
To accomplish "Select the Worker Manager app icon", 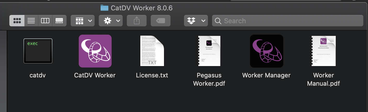I will pyautogui.click(x=266, y=51).
